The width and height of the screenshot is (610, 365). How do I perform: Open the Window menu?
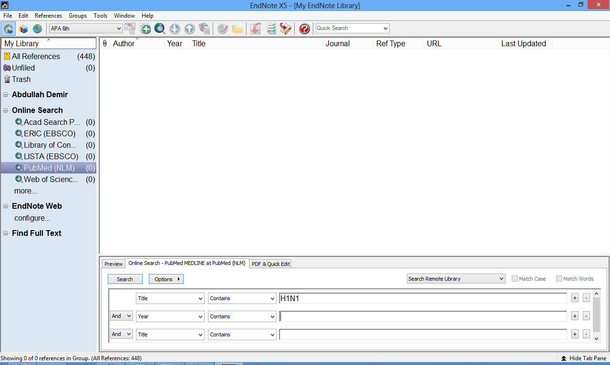click(x=124, y=16)
